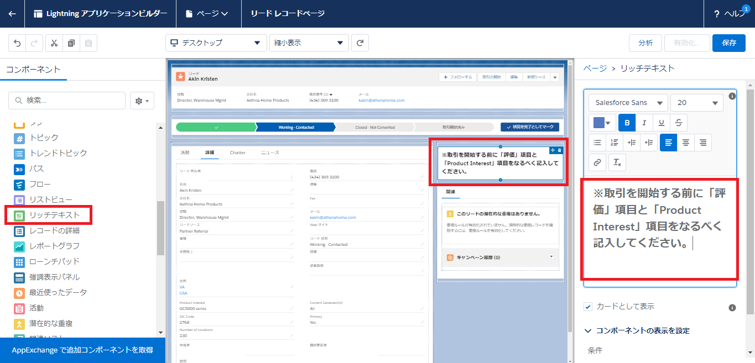This screenshot has height=363, width=755.
Task: Show rich text editor info tooltip
Action: (x=732, y=96)
